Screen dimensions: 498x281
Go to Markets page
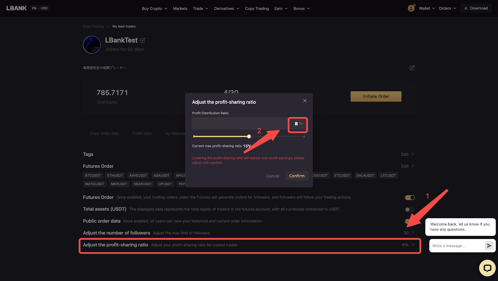point(180,8)
